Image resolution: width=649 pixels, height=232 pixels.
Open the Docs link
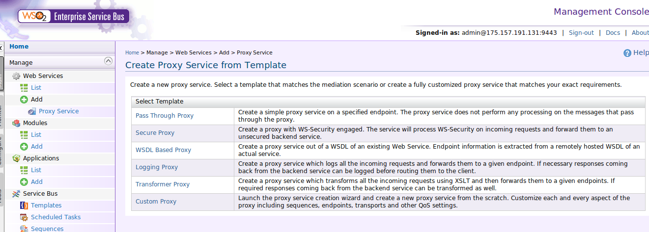613,33
